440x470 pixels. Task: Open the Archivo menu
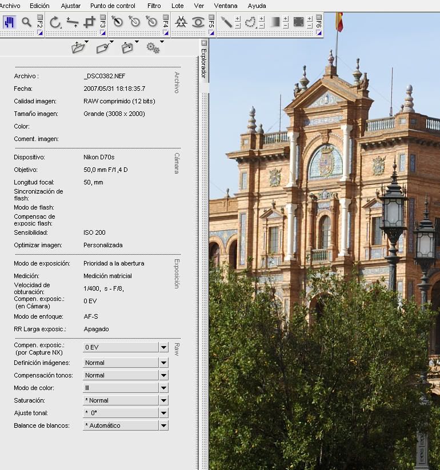[10, 6]
